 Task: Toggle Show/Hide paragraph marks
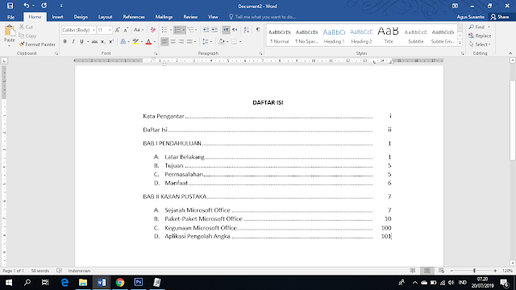coord(258,30)
